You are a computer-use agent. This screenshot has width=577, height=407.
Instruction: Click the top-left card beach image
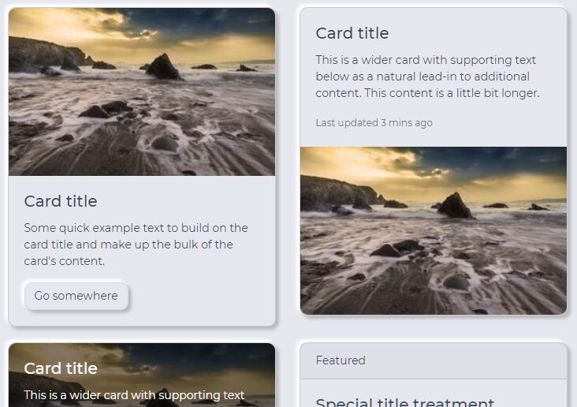(x=142, y=91)
